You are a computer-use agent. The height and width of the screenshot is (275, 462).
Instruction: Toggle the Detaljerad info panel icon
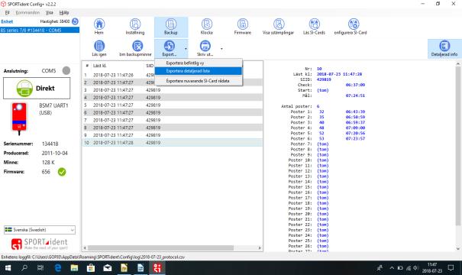coord(444,46)
